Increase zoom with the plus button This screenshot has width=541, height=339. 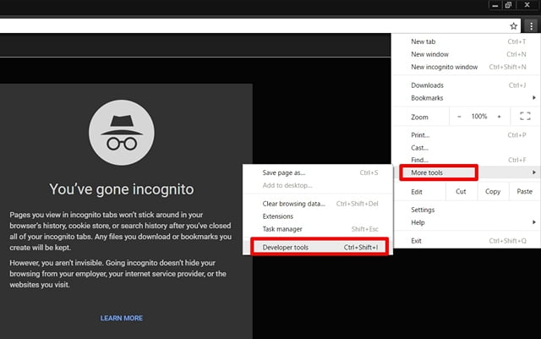499,117
